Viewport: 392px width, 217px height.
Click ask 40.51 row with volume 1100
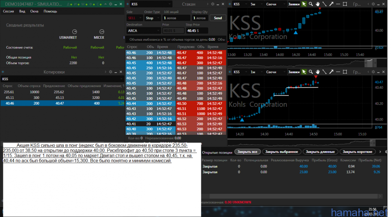(x=201, y=109)
